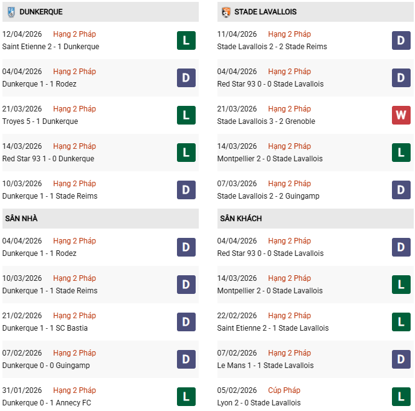Open the Montpellier 2 - 0 Stade Lavallois match under SÂN KHÁCH

pyautogui.click(x=270, y=291)
